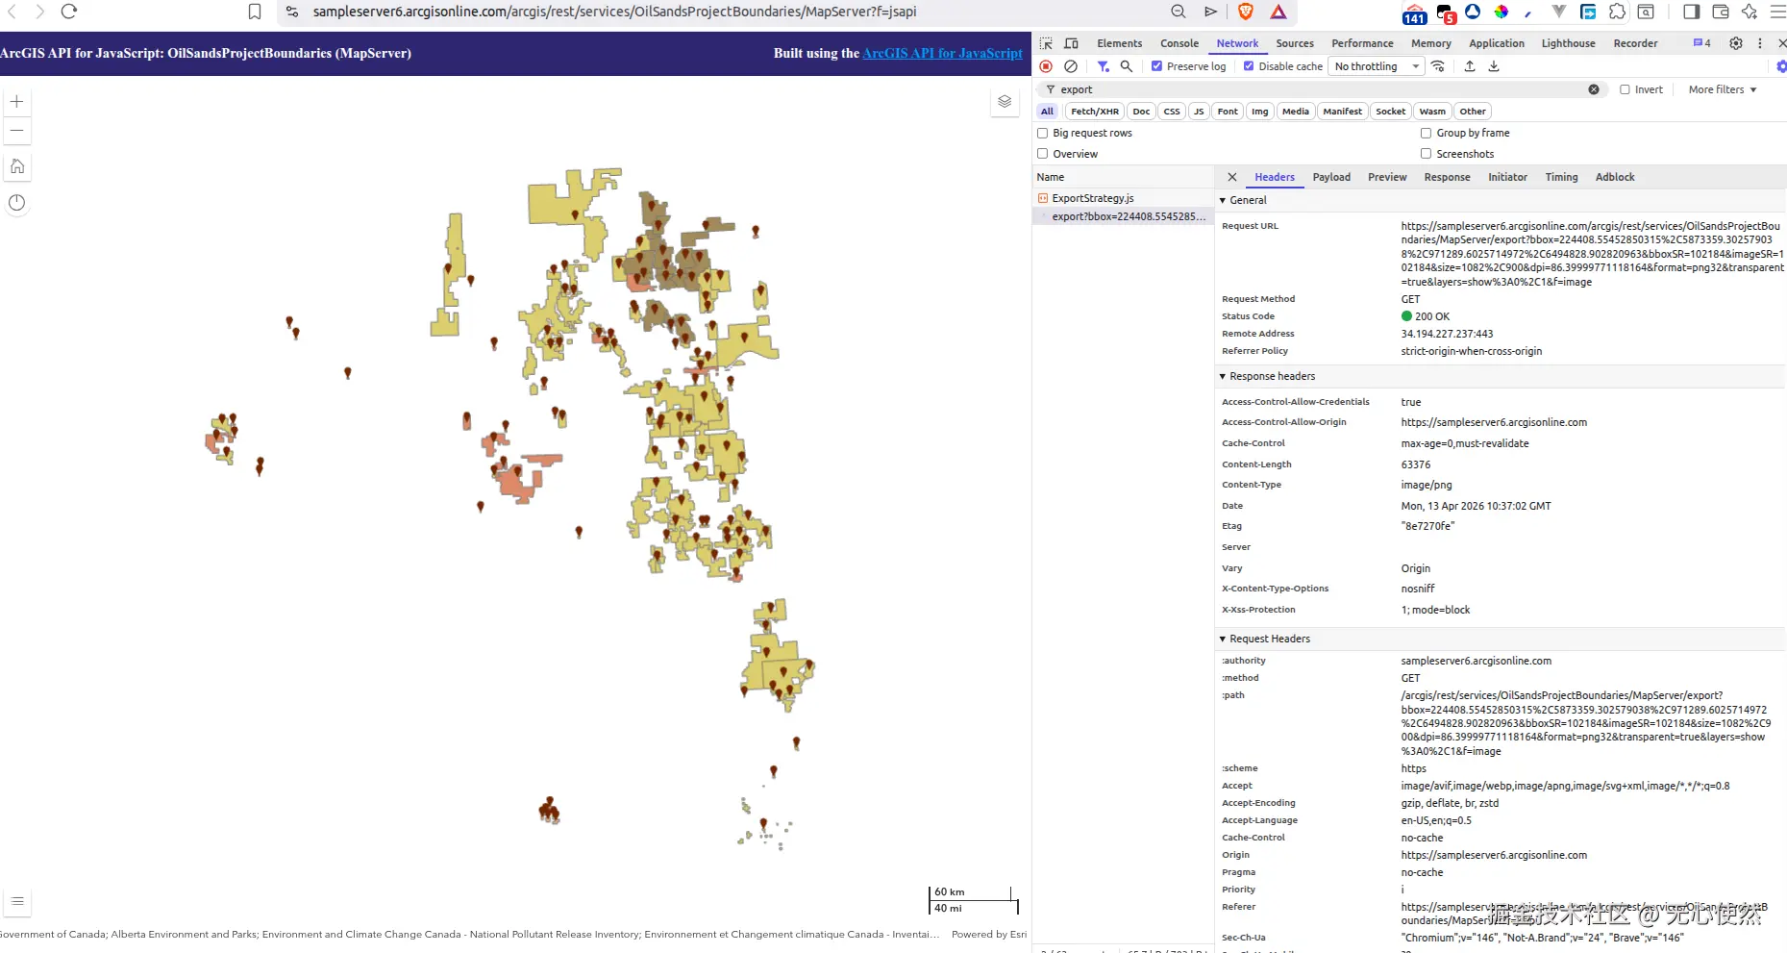Filter requests by Fetch/XHR
1787x953 pixels.
point(1095,112)
